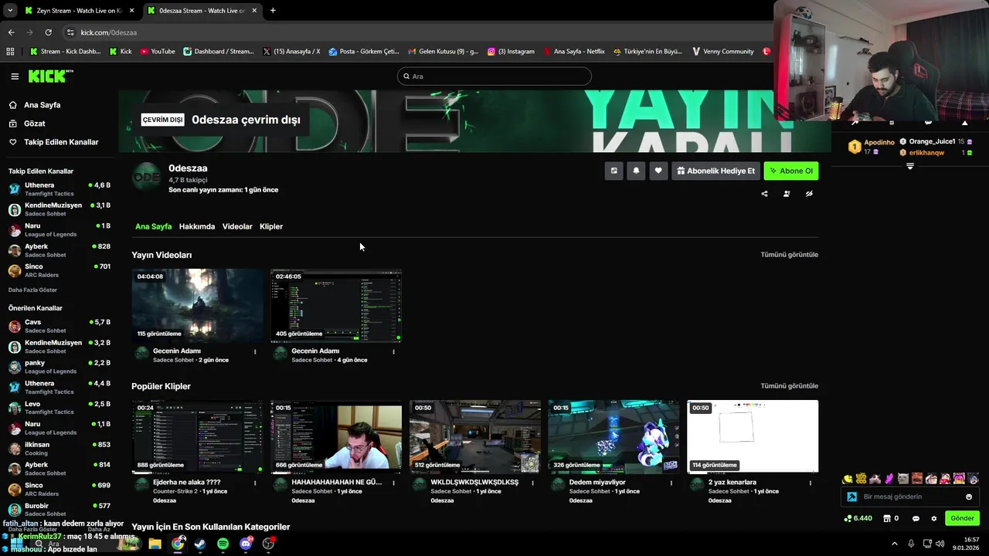Open the channel shop icon
Image resolution: width=989 pixels, height=556 pixels.
point(888,518)
